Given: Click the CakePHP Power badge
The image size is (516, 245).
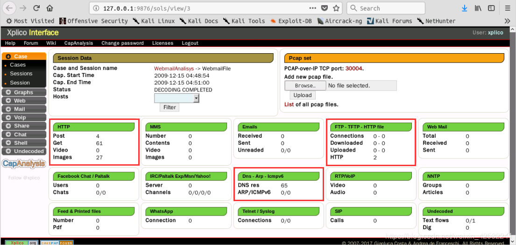Looking at the screenshot, I should [57, 243].
